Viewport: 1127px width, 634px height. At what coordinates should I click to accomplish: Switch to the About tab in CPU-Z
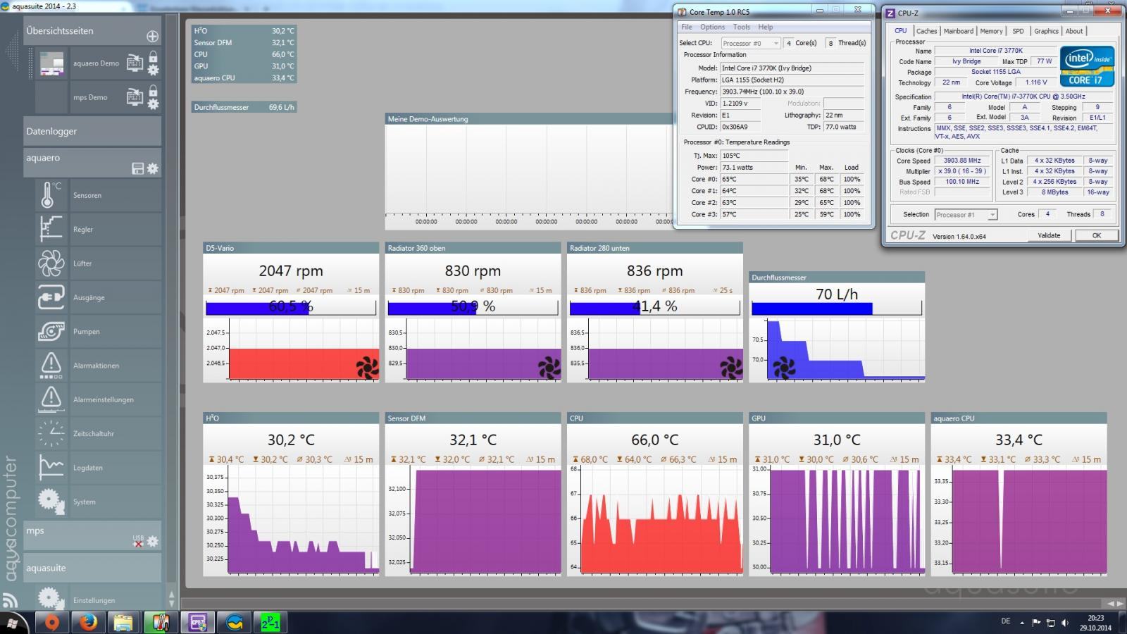coord(1074,31)
